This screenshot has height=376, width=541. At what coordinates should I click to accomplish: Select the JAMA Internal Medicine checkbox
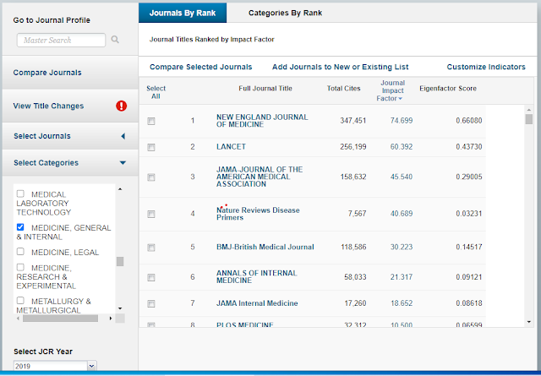click(151, 303)
